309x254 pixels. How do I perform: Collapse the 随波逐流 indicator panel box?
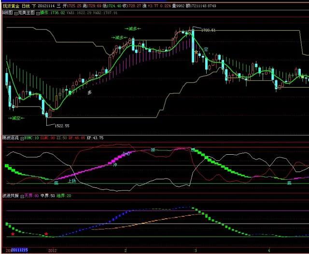tap(21, 138)
